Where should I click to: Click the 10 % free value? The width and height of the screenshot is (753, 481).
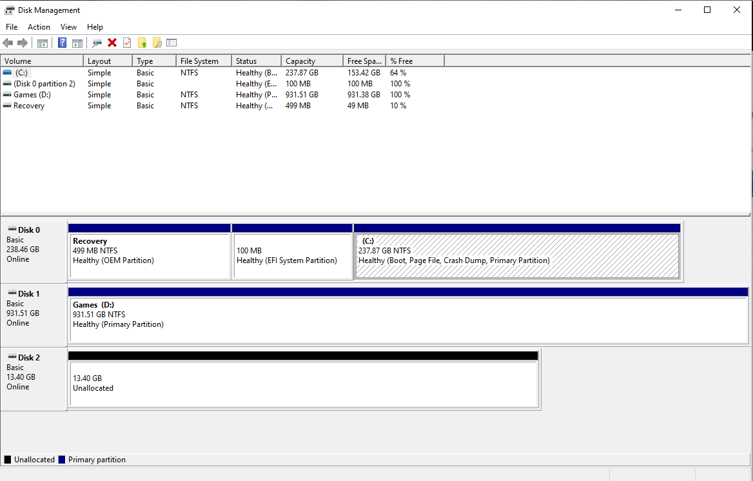point(398,106)
